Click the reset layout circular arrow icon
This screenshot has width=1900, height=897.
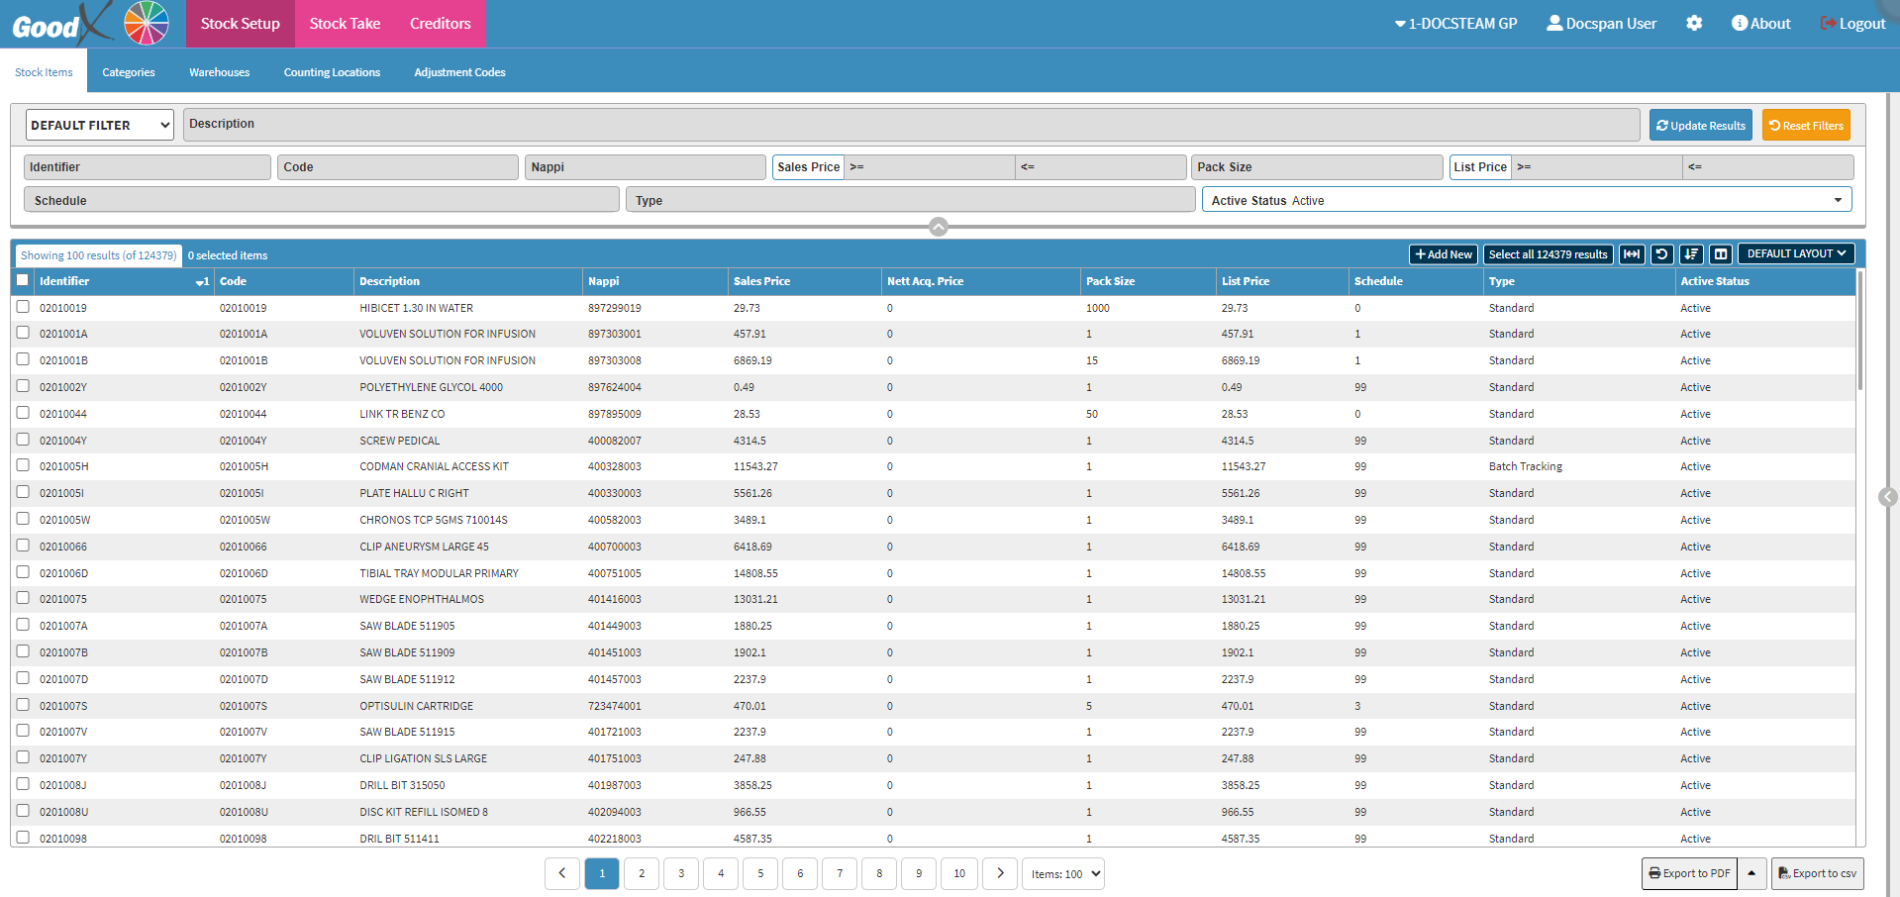point(1661,254)
